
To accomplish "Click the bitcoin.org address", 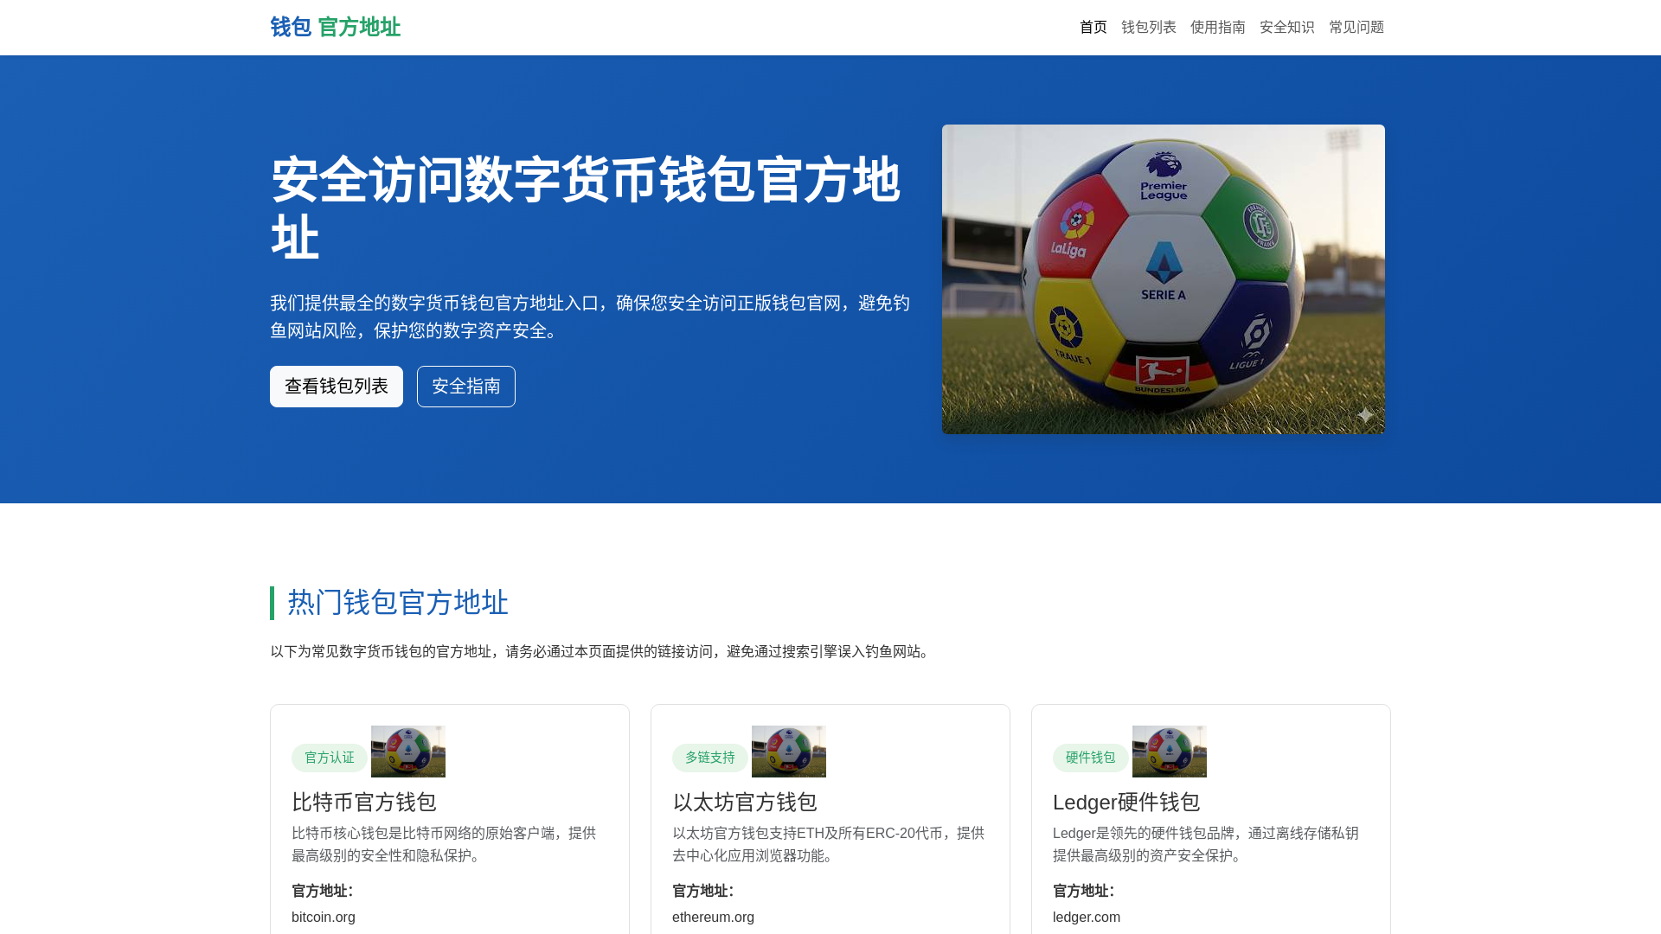I will click(x=324, y=918).
